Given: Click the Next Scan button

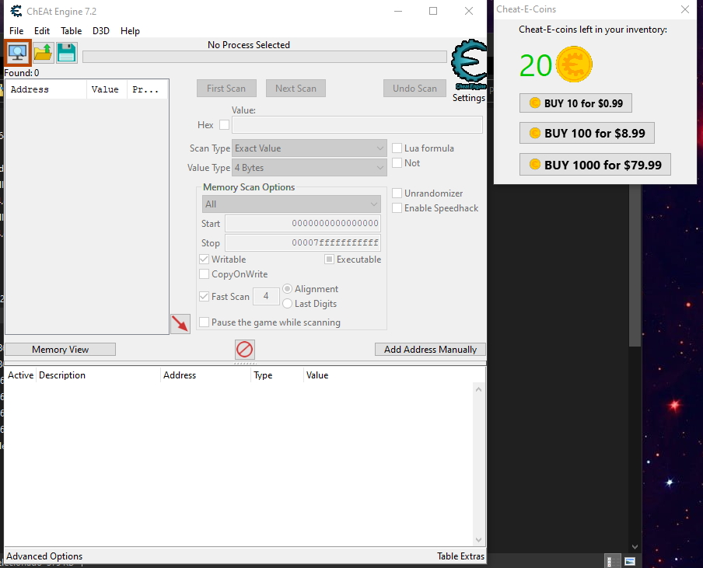Looking at the screenshot, I should (x=296, y=89).
